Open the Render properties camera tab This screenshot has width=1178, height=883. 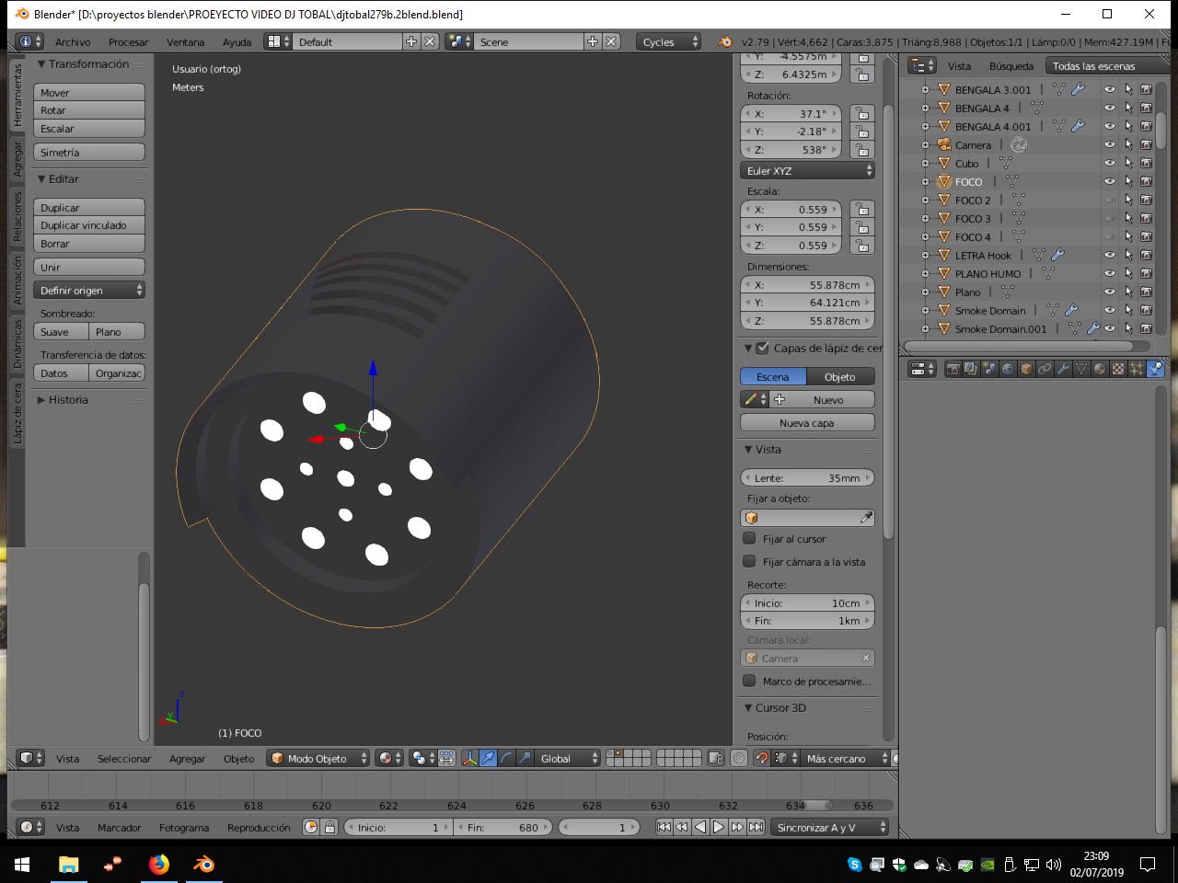click(x=953, y=369)
